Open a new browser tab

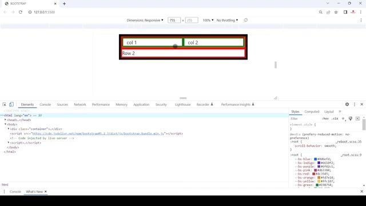tap(64, 4)
